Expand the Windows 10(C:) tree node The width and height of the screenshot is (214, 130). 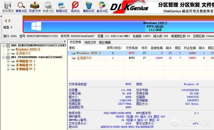[x=8, y=49]
